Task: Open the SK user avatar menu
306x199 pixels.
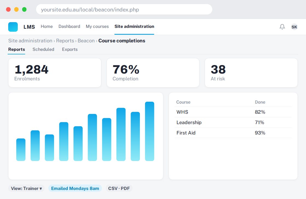Action: [x=294, y=27]
